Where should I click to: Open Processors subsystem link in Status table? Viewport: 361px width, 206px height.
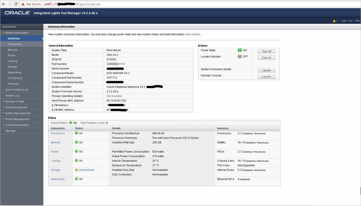tap(58, 133)
